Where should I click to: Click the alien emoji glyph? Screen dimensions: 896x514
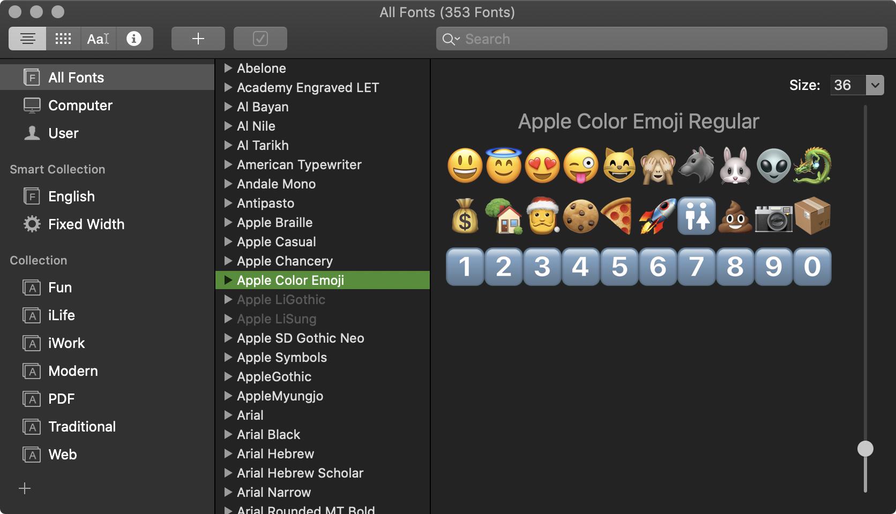pos(774,165)
